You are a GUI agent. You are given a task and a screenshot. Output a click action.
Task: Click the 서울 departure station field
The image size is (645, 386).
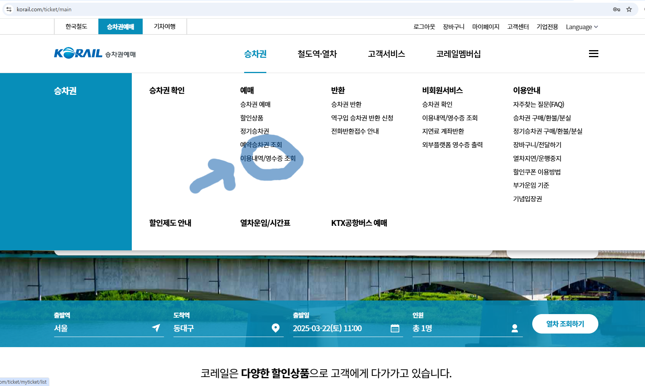tap(109, 328)
